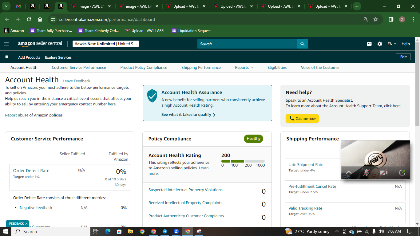Screen dimensions: 420x236
Task: Click the Account Health Assurance shield icon
Action: tap(152, 96)
